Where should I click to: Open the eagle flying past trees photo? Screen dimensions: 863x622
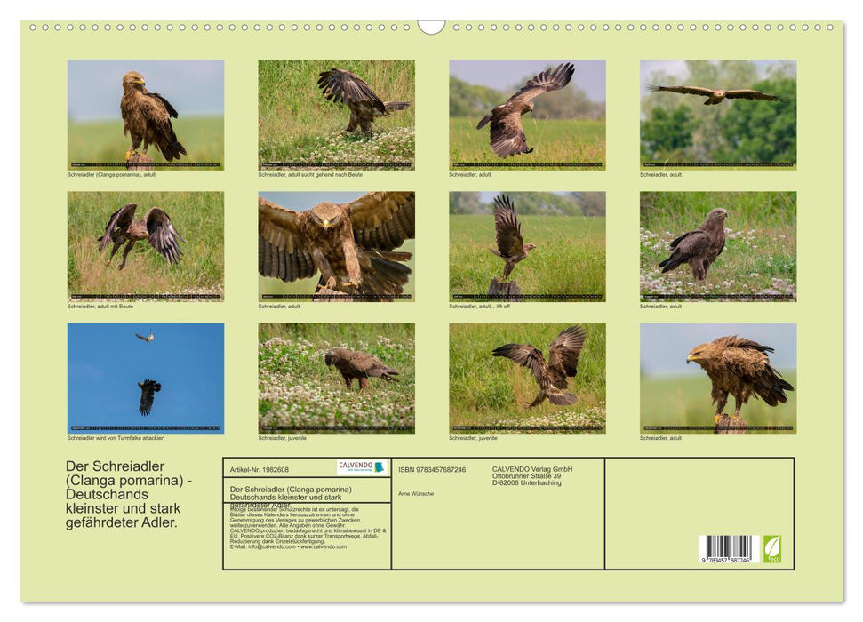click(x=717, y=114)
